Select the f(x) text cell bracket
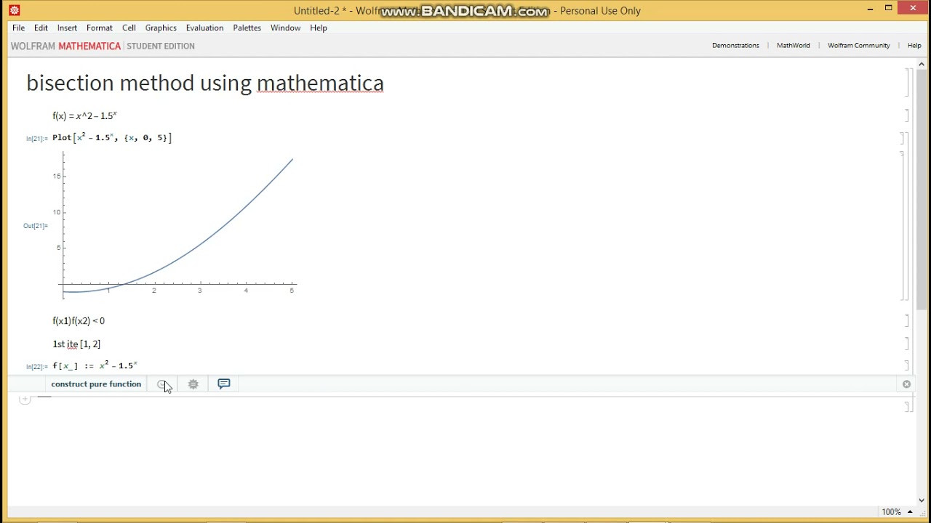931x523 pixels. click(x=906, y=115)
